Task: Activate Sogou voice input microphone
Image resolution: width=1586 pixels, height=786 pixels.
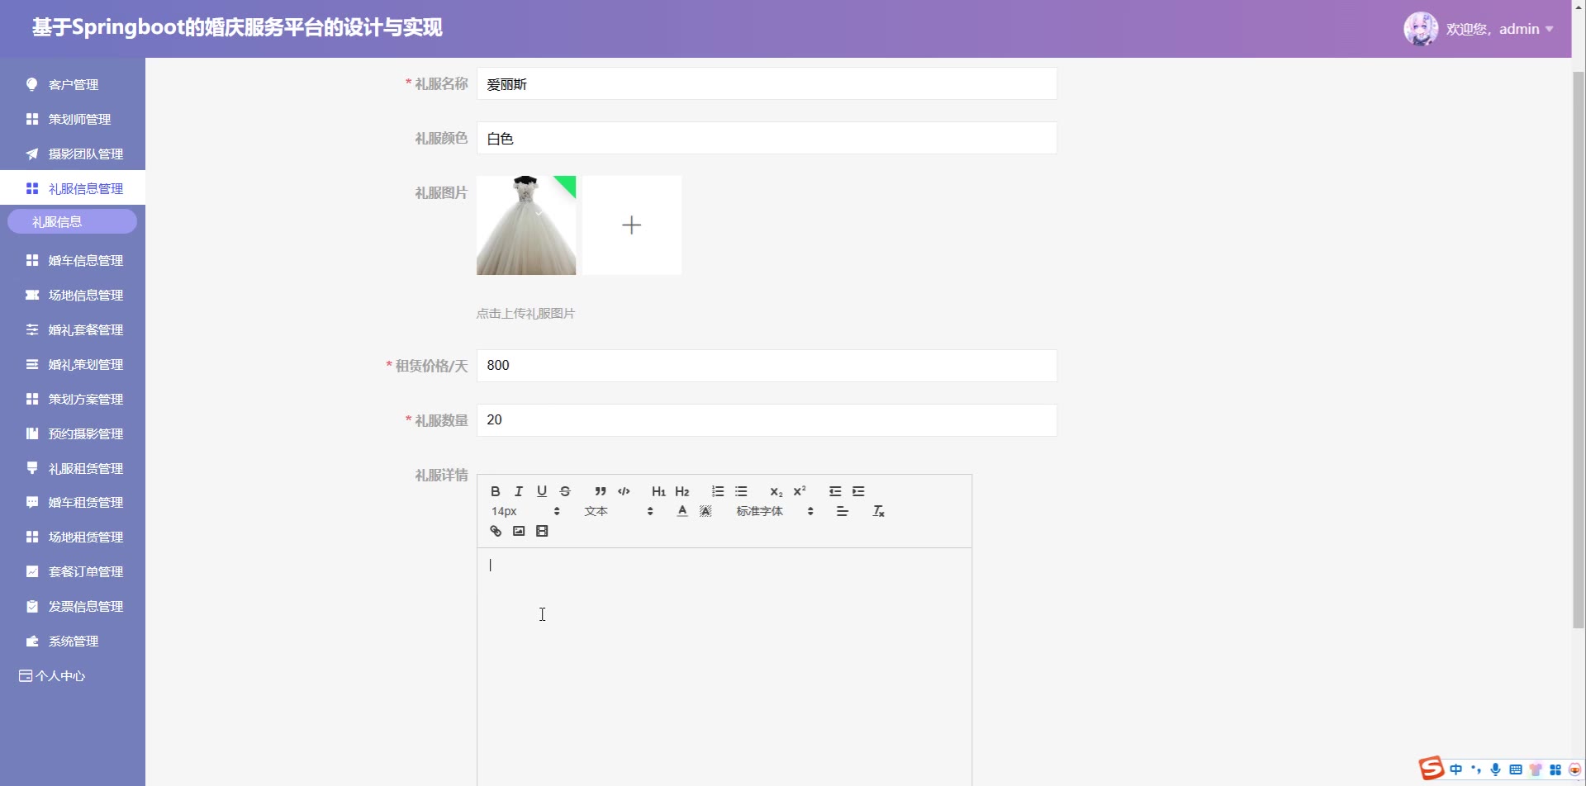Action: (1496, 769)
